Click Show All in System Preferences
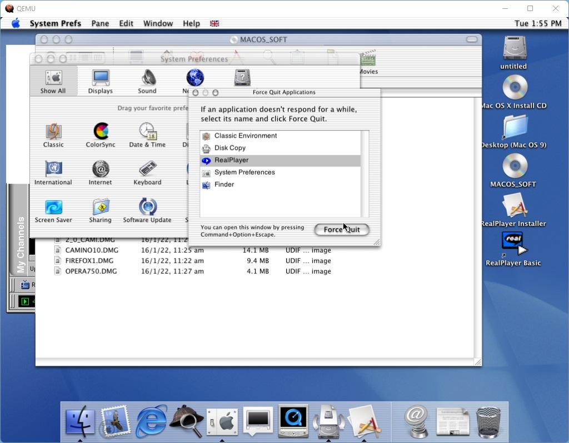569x443 pixels. click(x=53, y=80)
